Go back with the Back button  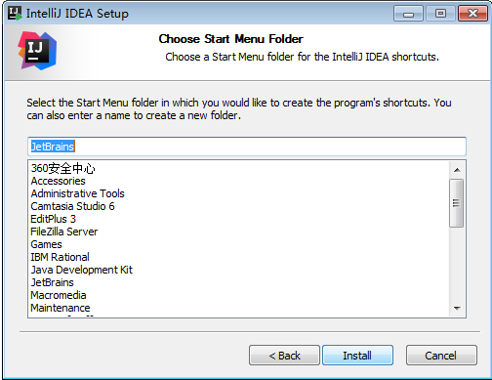tap(284, 356)
